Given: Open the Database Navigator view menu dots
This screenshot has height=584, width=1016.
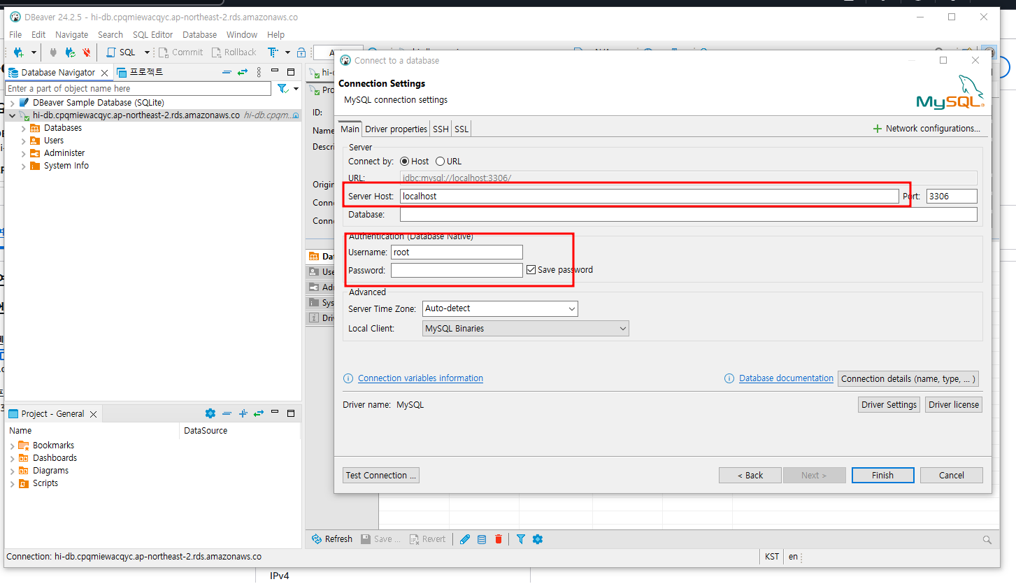Looking at the screenshot, I should [259, 72].
